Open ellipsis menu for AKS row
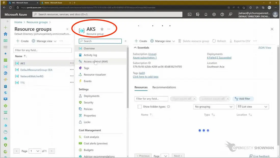 (72, 63)
